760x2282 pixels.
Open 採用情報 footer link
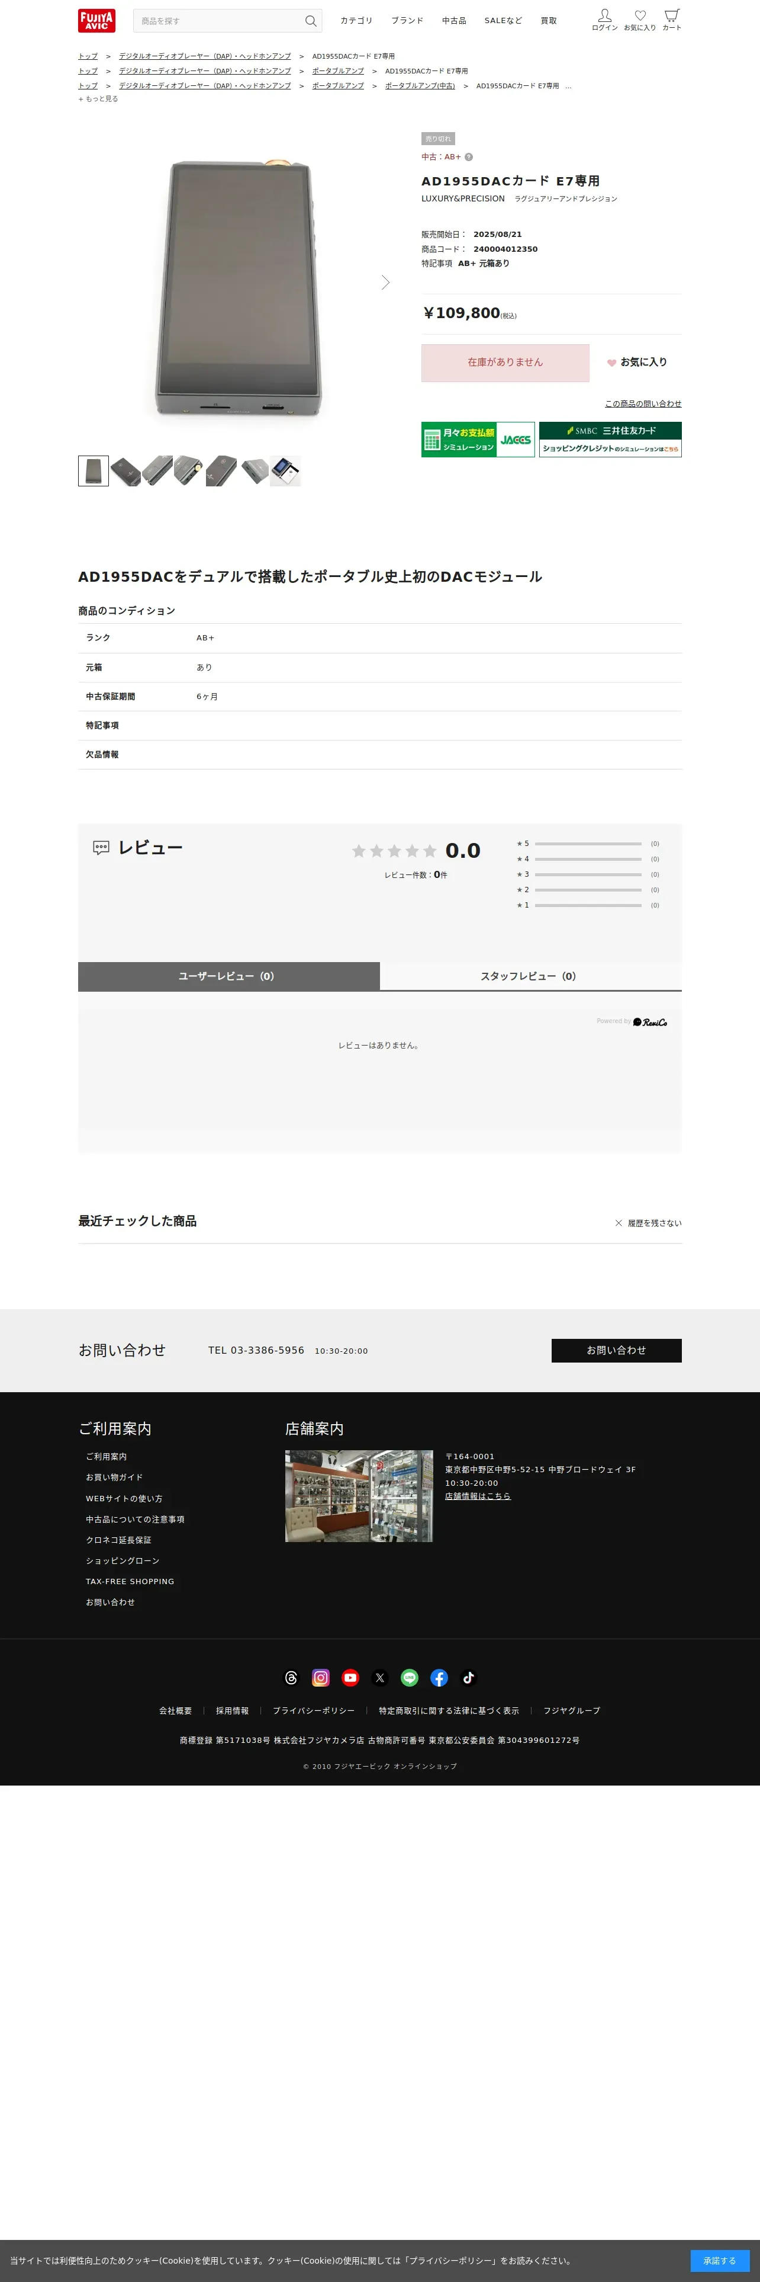pyautogui.click(x=233, y=1710)
